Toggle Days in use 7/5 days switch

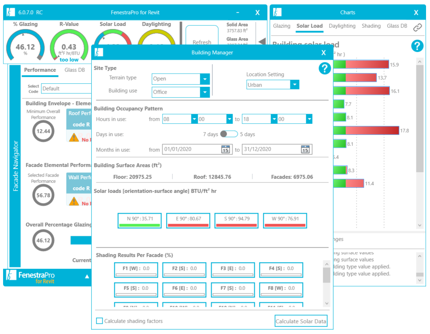pos(229,134)
